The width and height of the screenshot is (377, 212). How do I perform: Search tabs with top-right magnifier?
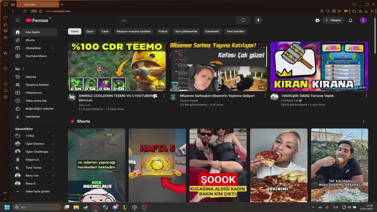354,4
